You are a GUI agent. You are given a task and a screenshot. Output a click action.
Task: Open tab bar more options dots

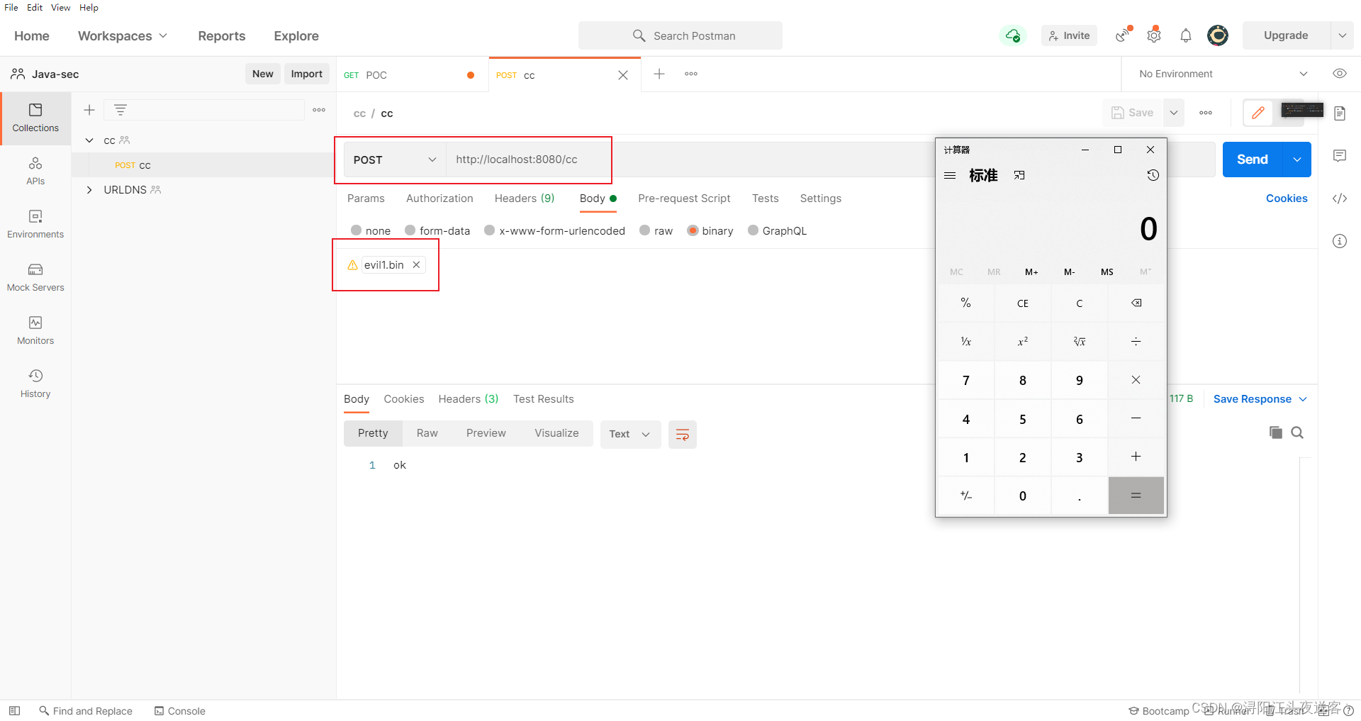click(x=691, y=74)
